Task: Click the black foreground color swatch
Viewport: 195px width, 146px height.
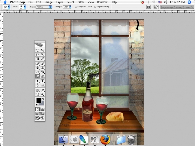Action: tap(39, 101)
